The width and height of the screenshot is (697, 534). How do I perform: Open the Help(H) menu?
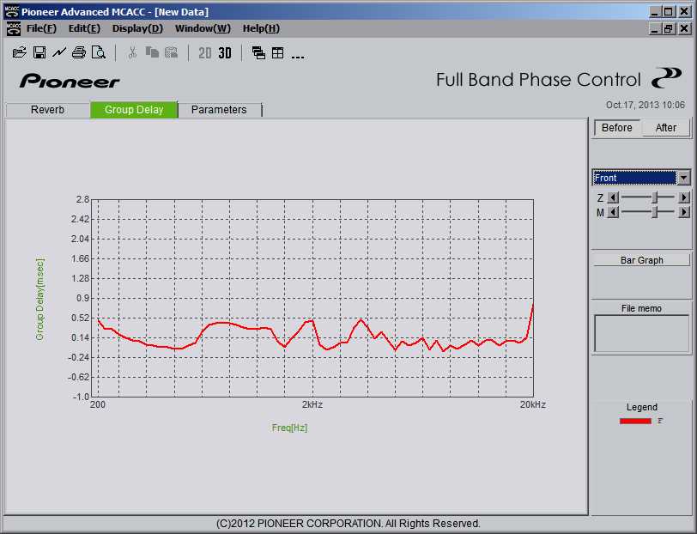tap(261, 28)
